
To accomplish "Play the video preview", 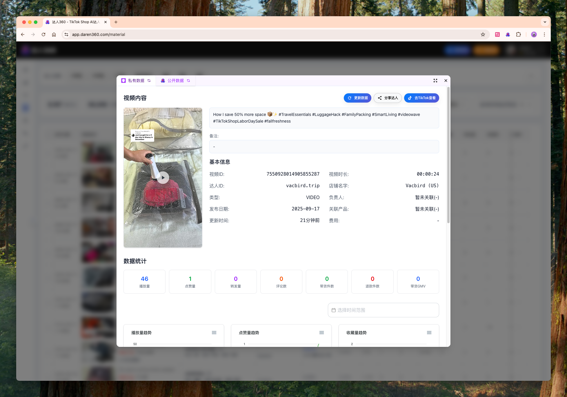I will click(x=163, y=178).
